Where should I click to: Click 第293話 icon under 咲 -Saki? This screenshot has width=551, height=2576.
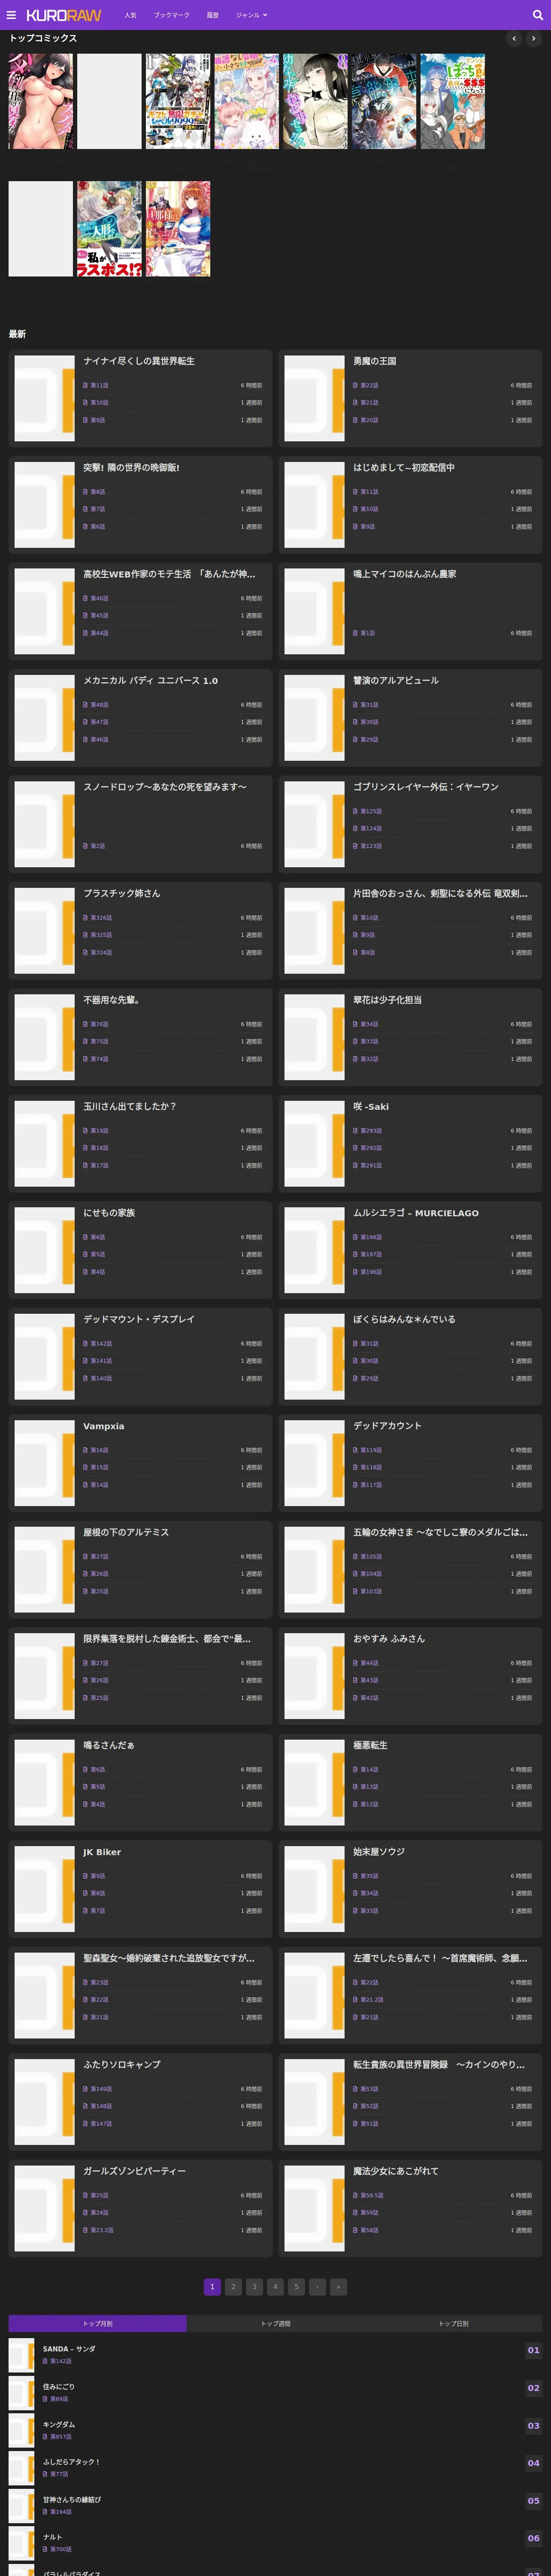[355, 1131]
